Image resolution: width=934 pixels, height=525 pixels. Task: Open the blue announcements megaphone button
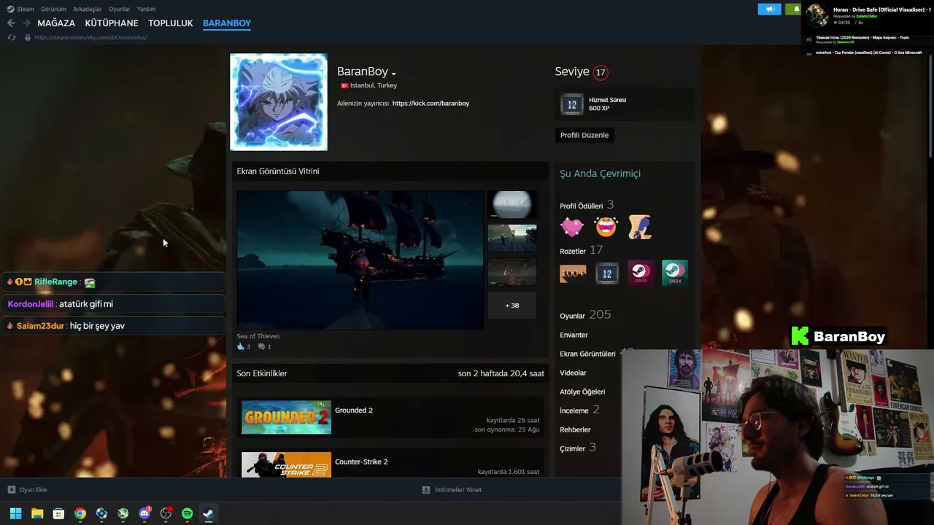tap(769, 9)
